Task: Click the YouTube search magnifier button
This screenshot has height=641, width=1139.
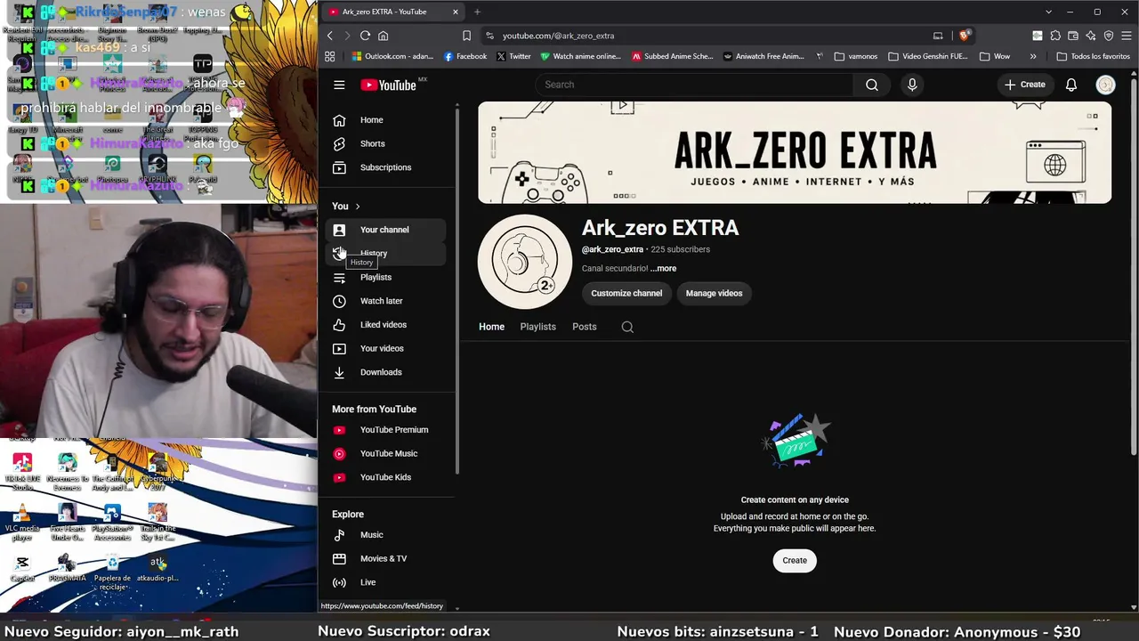Action: [x=872, y=85]
